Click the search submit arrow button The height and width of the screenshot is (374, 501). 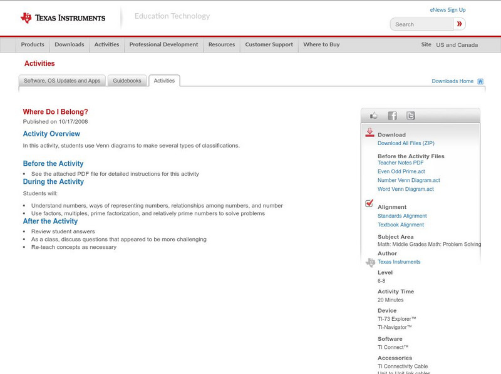tap(459, 24)
